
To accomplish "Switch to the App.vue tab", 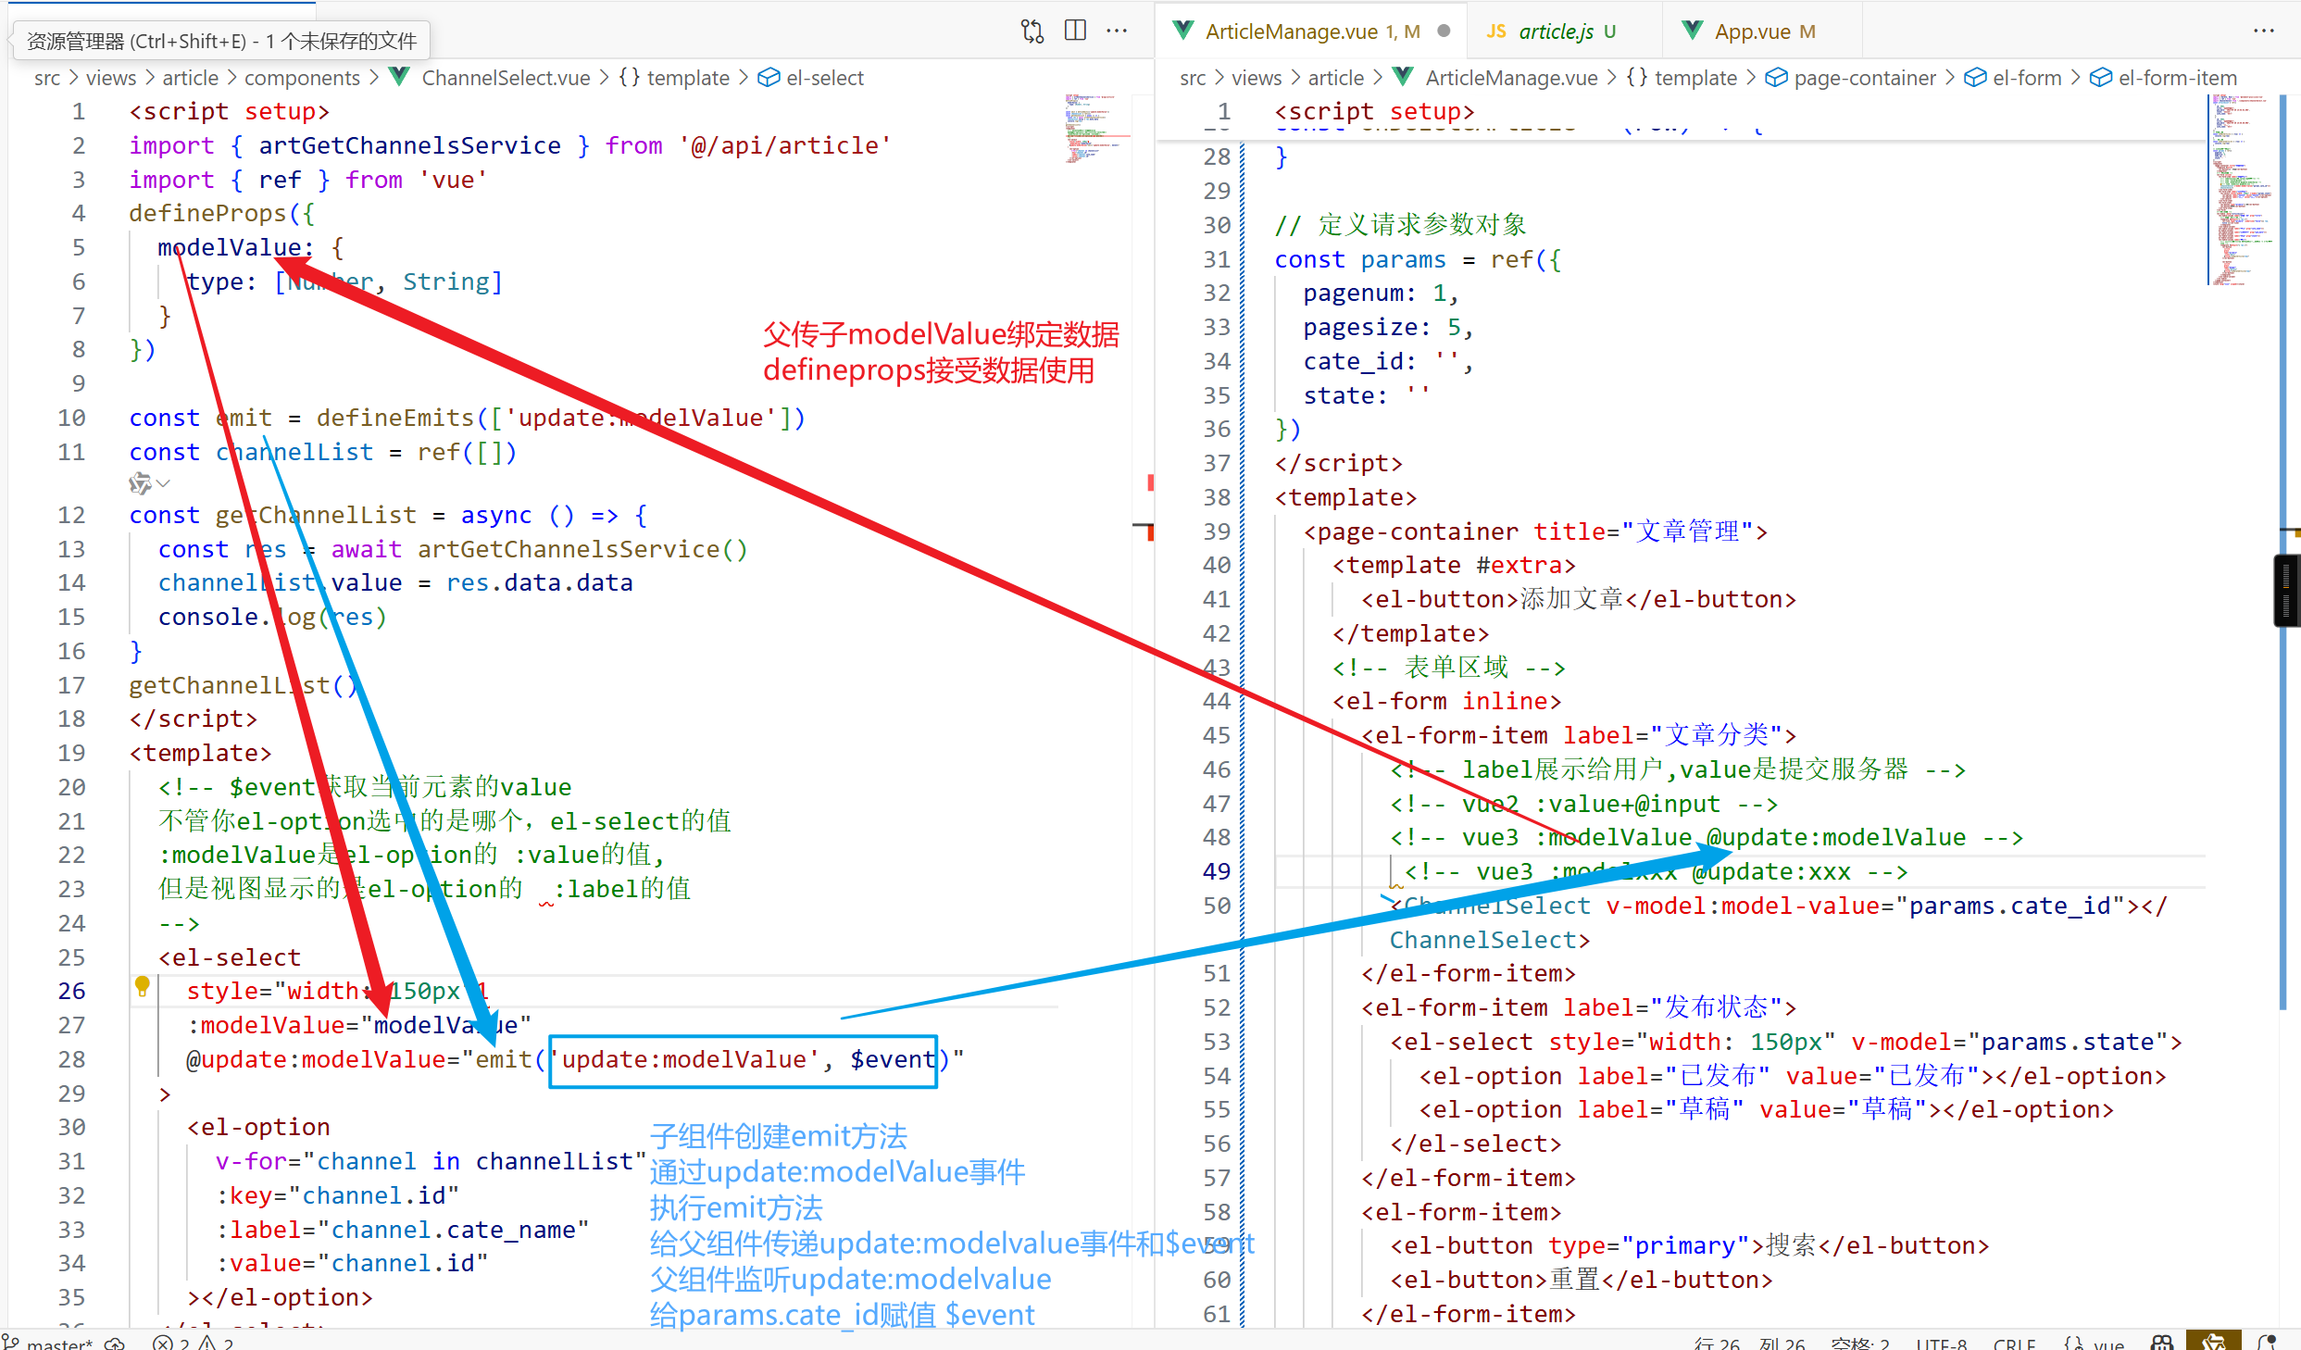I will pos(1751,31).
